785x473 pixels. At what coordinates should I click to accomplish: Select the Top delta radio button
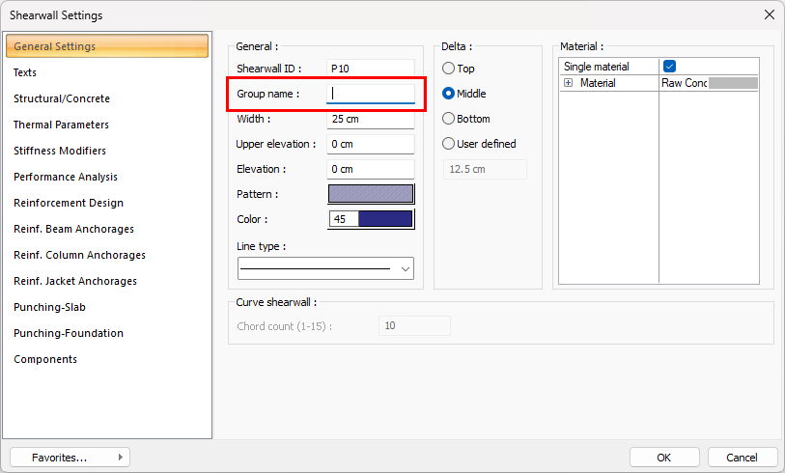[x=449, y=69]
